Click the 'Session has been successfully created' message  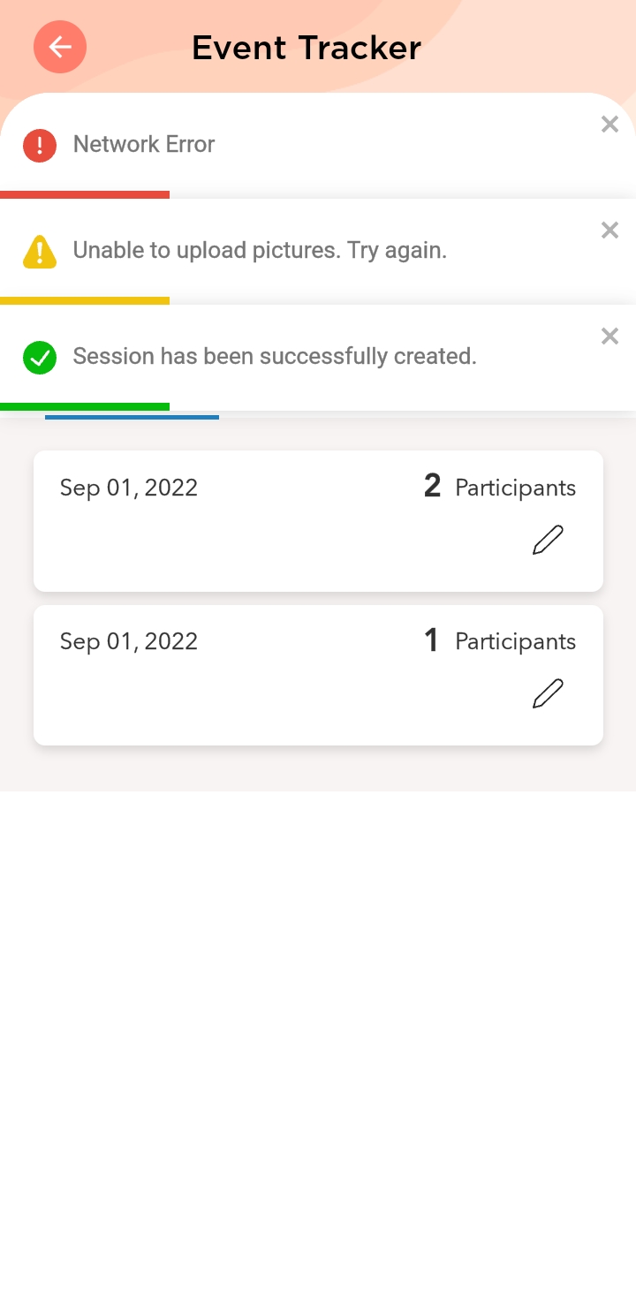pyautogui.click(x=275, y=357)
